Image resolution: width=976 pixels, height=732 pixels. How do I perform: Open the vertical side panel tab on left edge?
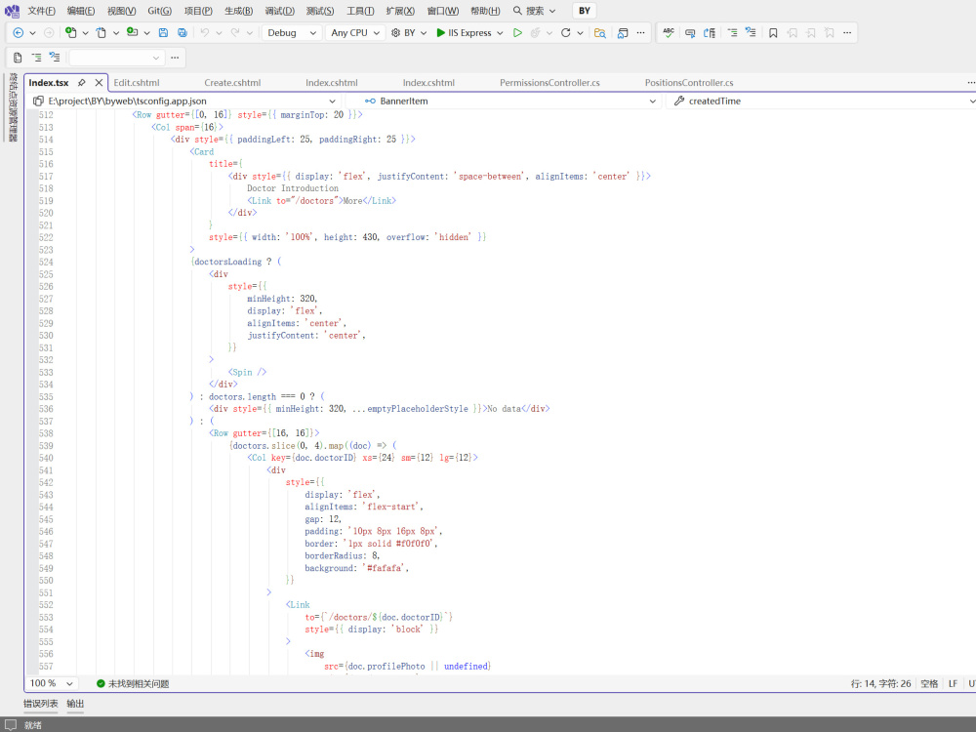pos(13,107)
